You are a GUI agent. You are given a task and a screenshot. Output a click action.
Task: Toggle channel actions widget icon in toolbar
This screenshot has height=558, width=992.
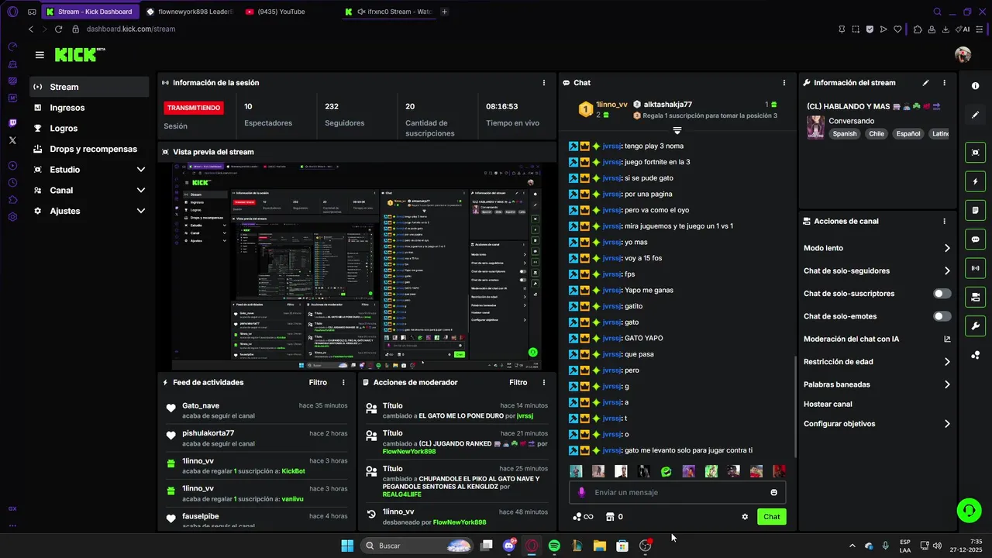click(975, 297)
